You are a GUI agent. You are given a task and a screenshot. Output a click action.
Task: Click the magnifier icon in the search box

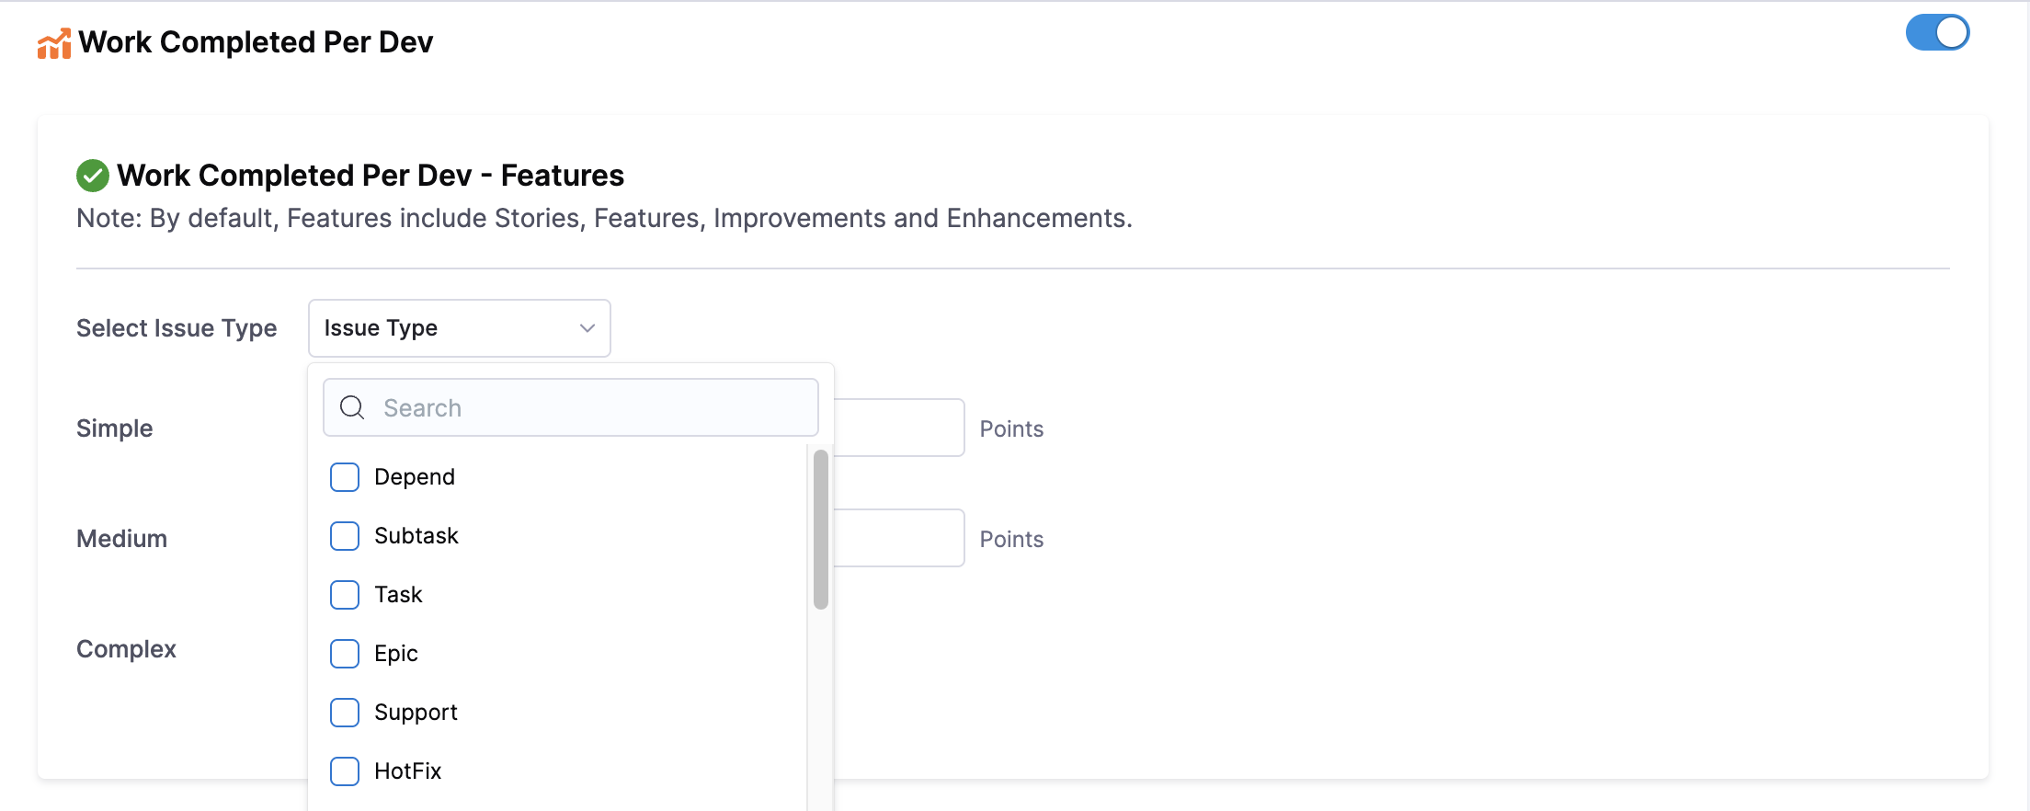352,407
